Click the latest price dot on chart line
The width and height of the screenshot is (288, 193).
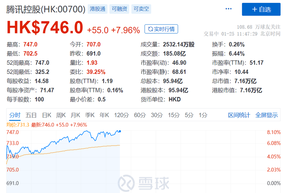pyautogui.click(x=120, y=131)
